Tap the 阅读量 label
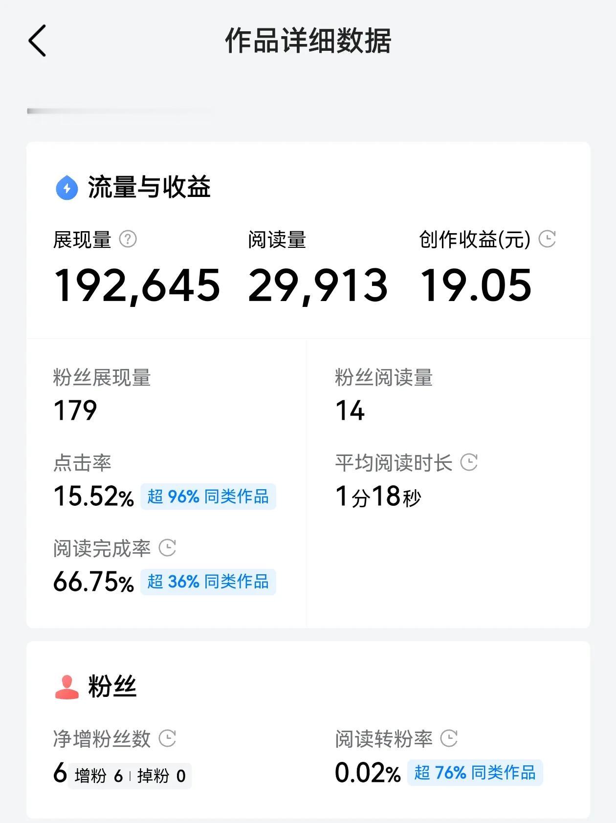 [x=277, y=239]
